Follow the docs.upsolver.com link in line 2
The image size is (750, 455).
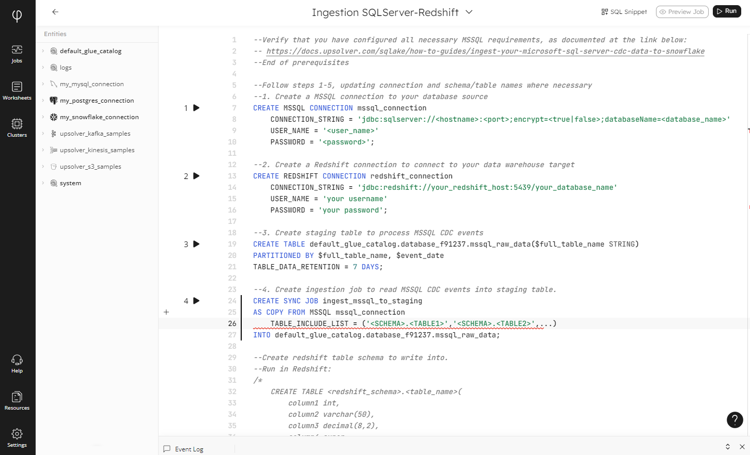(485, 51)
